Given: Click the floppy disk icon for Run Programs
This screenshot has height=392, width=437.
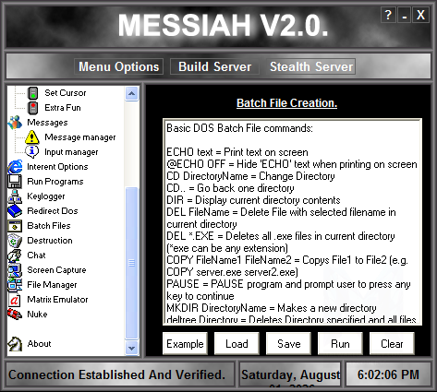Looking at the screenshot, I should (15, 182).
